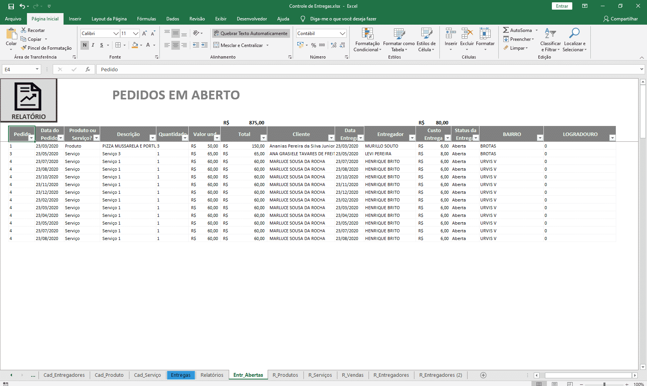Click the Excluir cells icon
Screen dimensions: 647x386
[x=467, y=34]
